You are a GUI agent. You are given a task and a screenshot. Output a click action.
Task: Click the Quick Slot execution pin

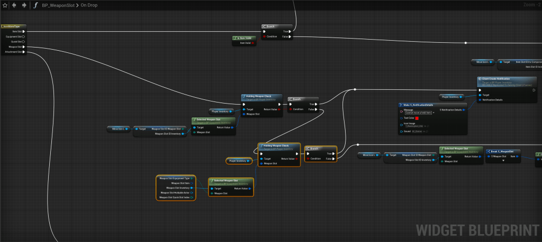(x=23, y=42)
